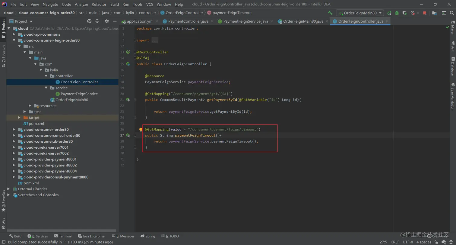Click the yellow intention light bulb

pyautogui.click(x=141, y=130)
